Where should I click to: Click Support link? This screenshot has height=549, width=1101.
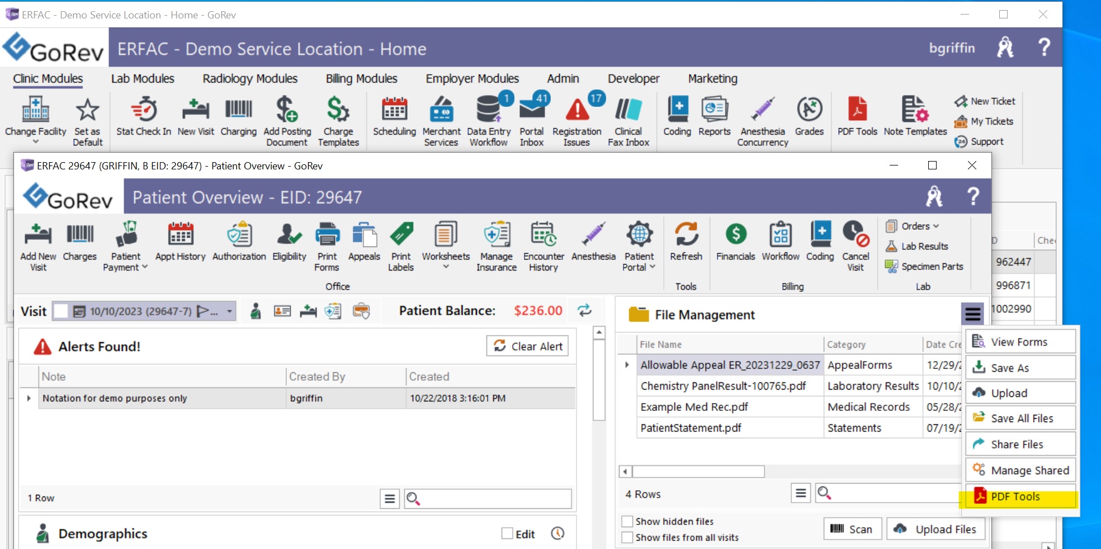979,141
